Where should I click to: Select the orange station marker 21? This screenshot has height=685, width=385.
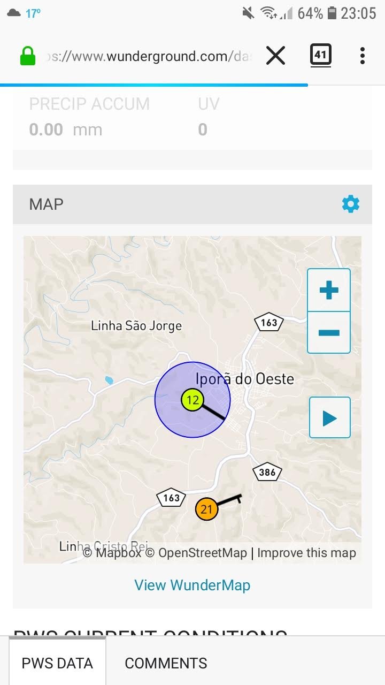click(206, 509)
